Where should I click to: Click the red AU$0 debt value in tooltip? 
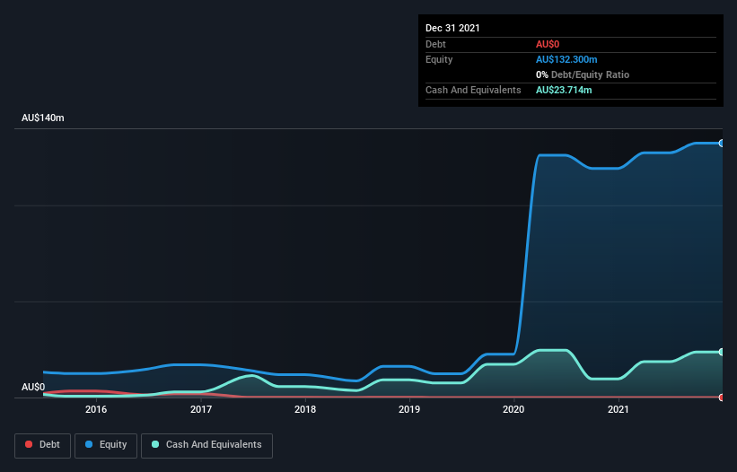point(548,44)
